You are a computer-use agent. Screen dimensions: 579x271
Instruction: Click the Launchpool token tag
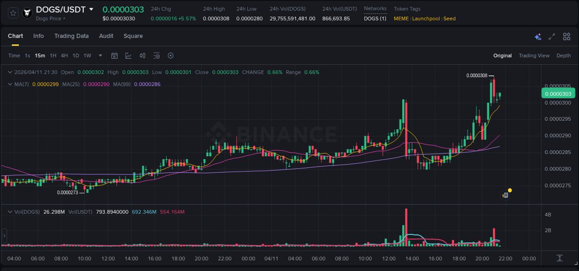click(426, 18)
